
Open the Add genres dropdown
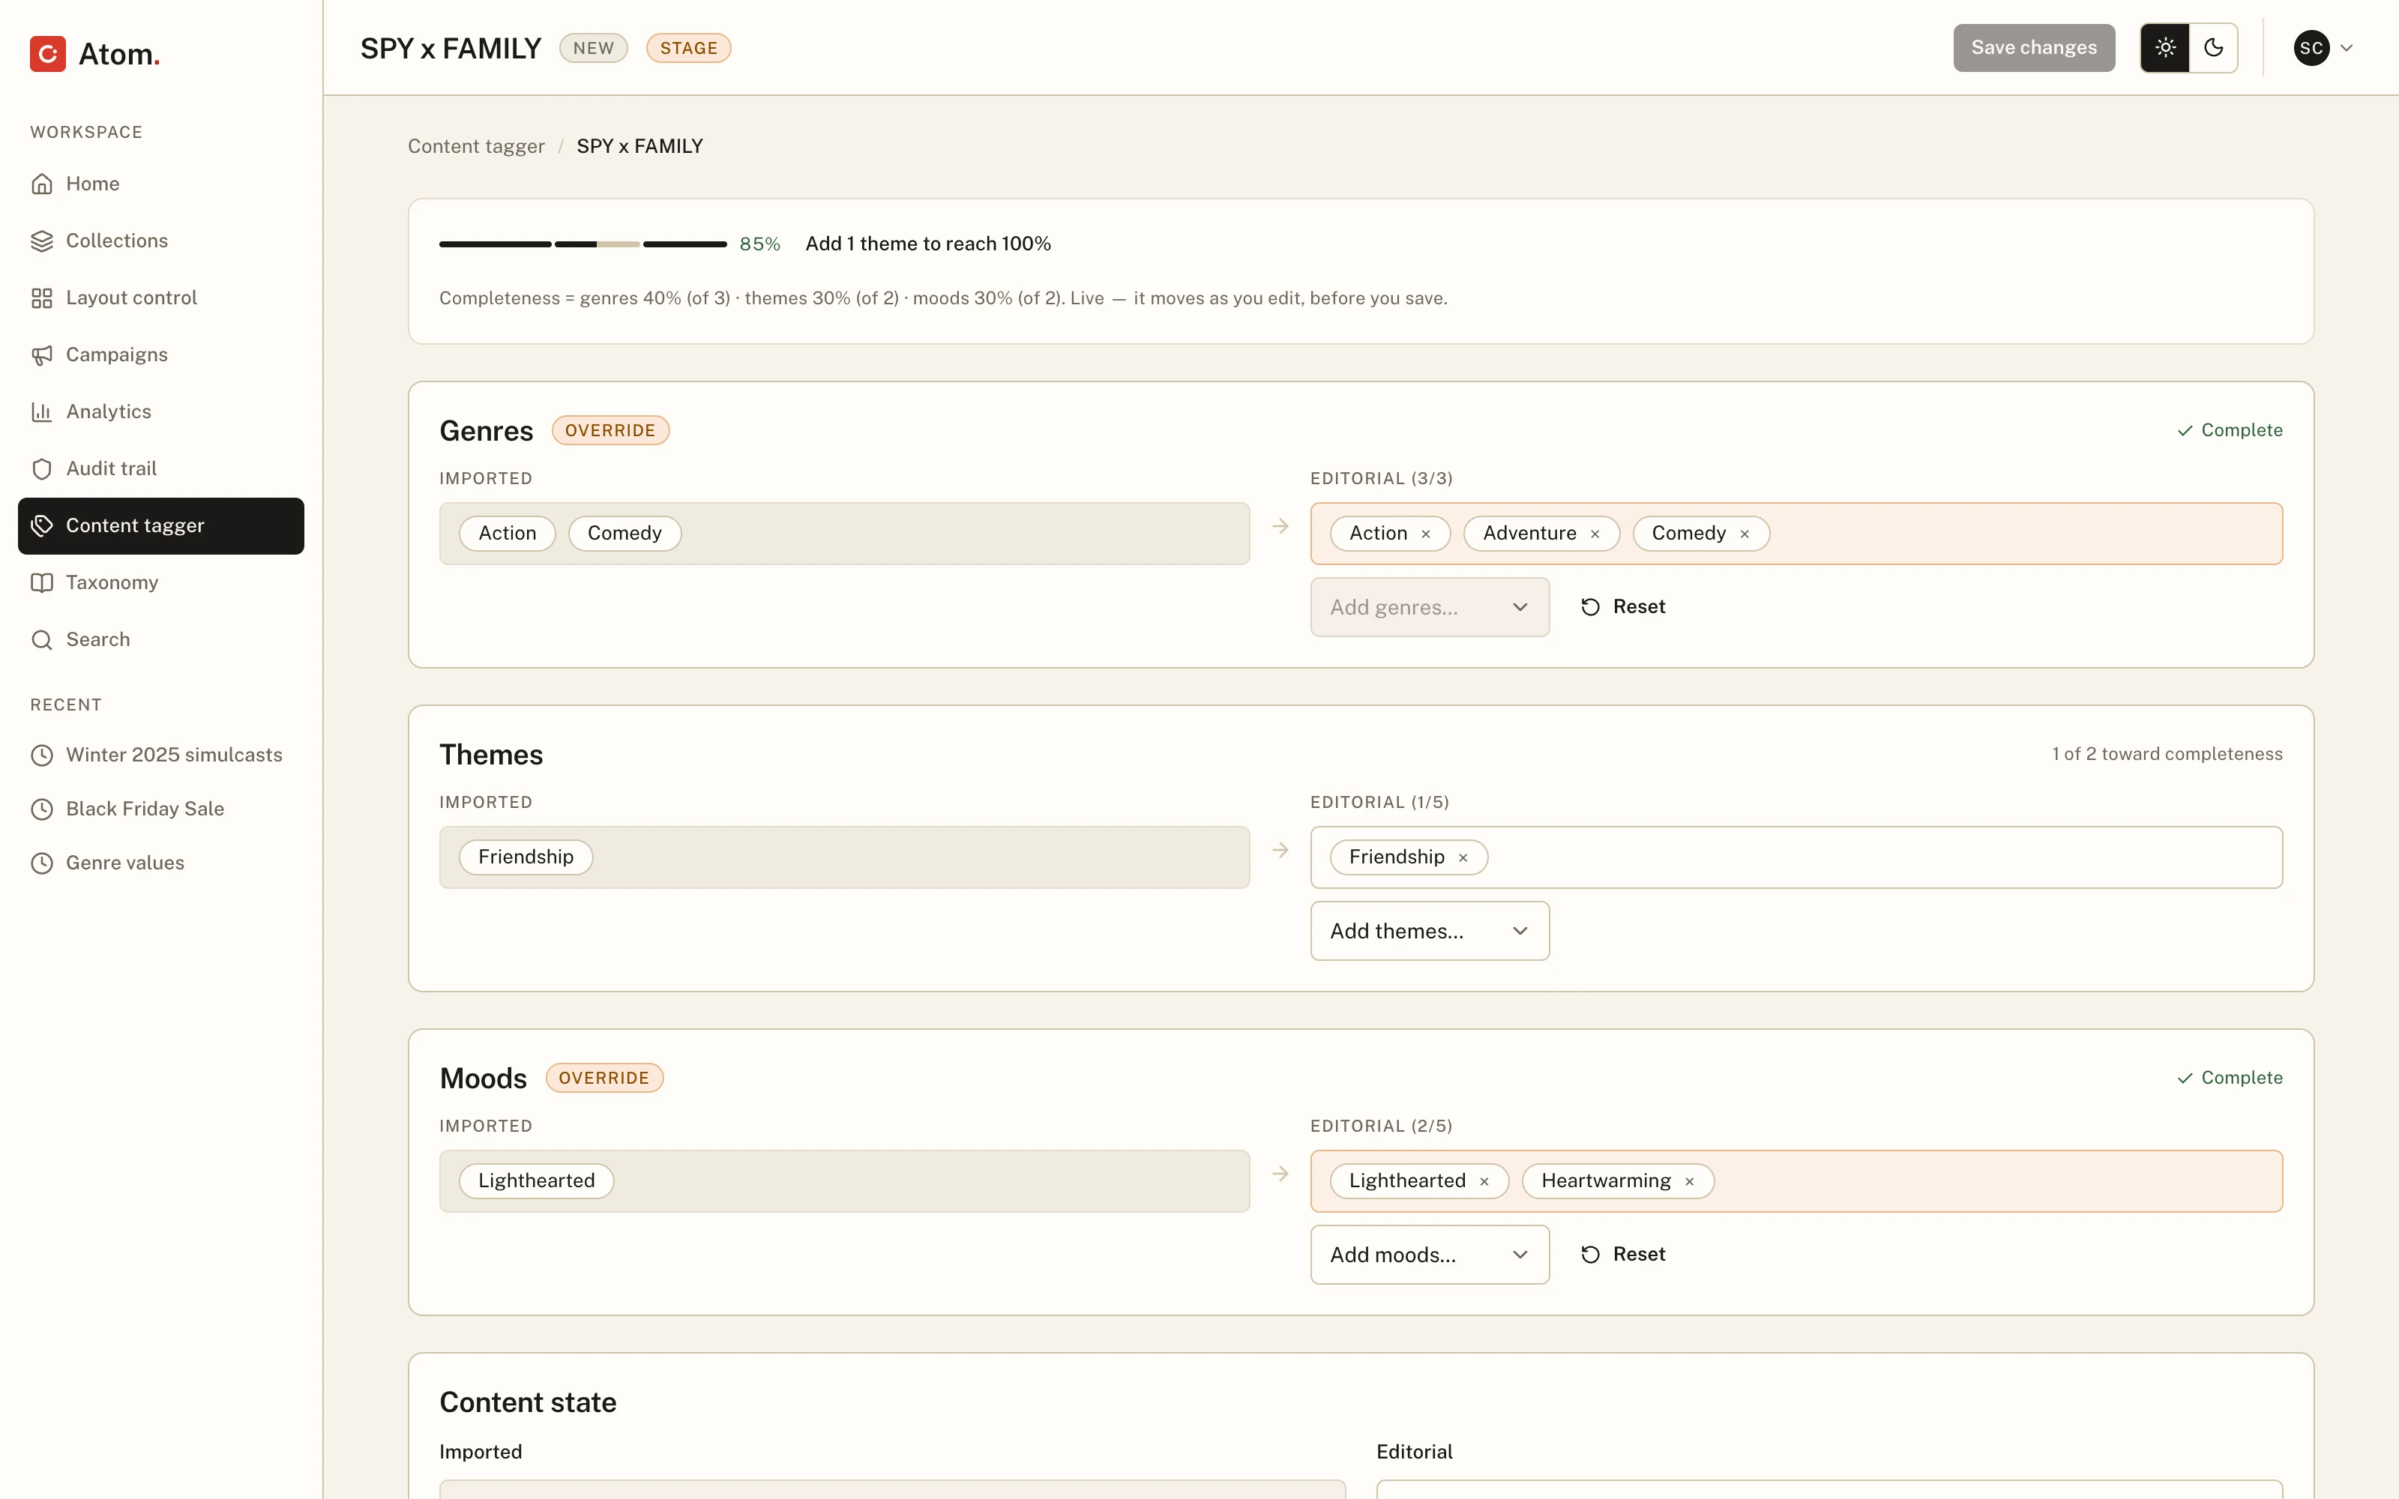pos(1430,607)
